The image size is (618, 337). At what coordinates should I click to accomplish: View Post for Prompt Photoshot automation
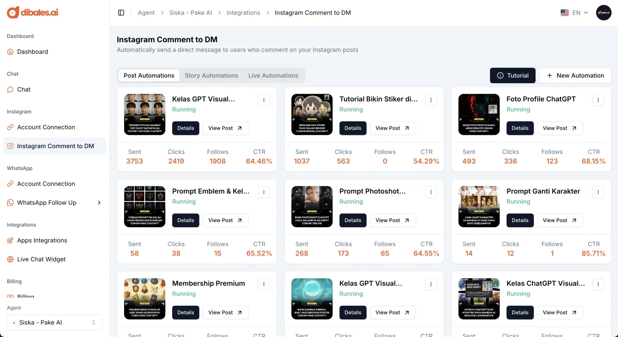[392, 221]
